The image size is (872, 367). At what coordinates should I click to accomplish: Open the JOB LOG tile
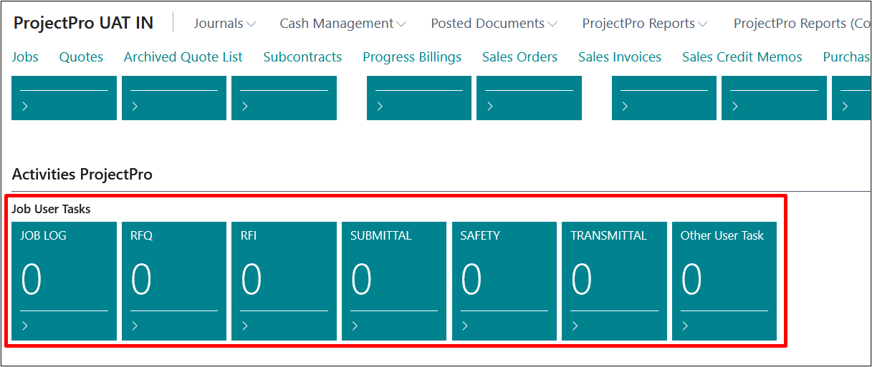64,281
